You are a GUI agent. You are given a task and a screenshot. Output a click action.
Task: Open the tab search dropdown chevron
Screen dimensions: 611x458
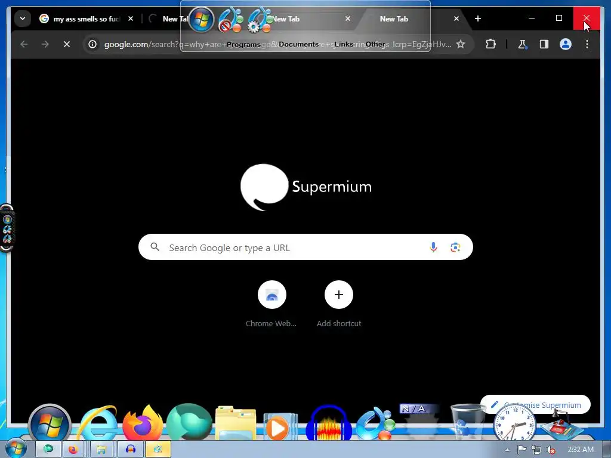click(x=23, y=18)
